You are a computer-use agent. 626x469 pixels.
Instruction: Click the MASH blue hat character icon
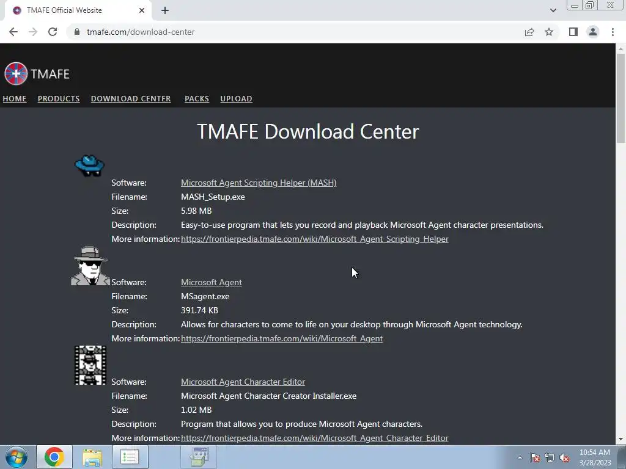click(x=89, y=165)
